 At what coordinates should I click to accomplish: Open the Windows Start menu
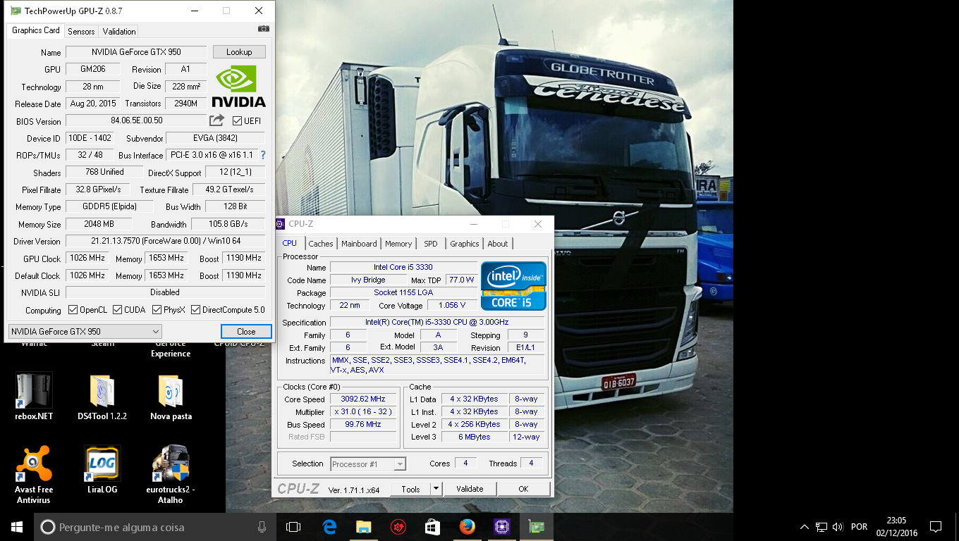(x=17, y=527)
